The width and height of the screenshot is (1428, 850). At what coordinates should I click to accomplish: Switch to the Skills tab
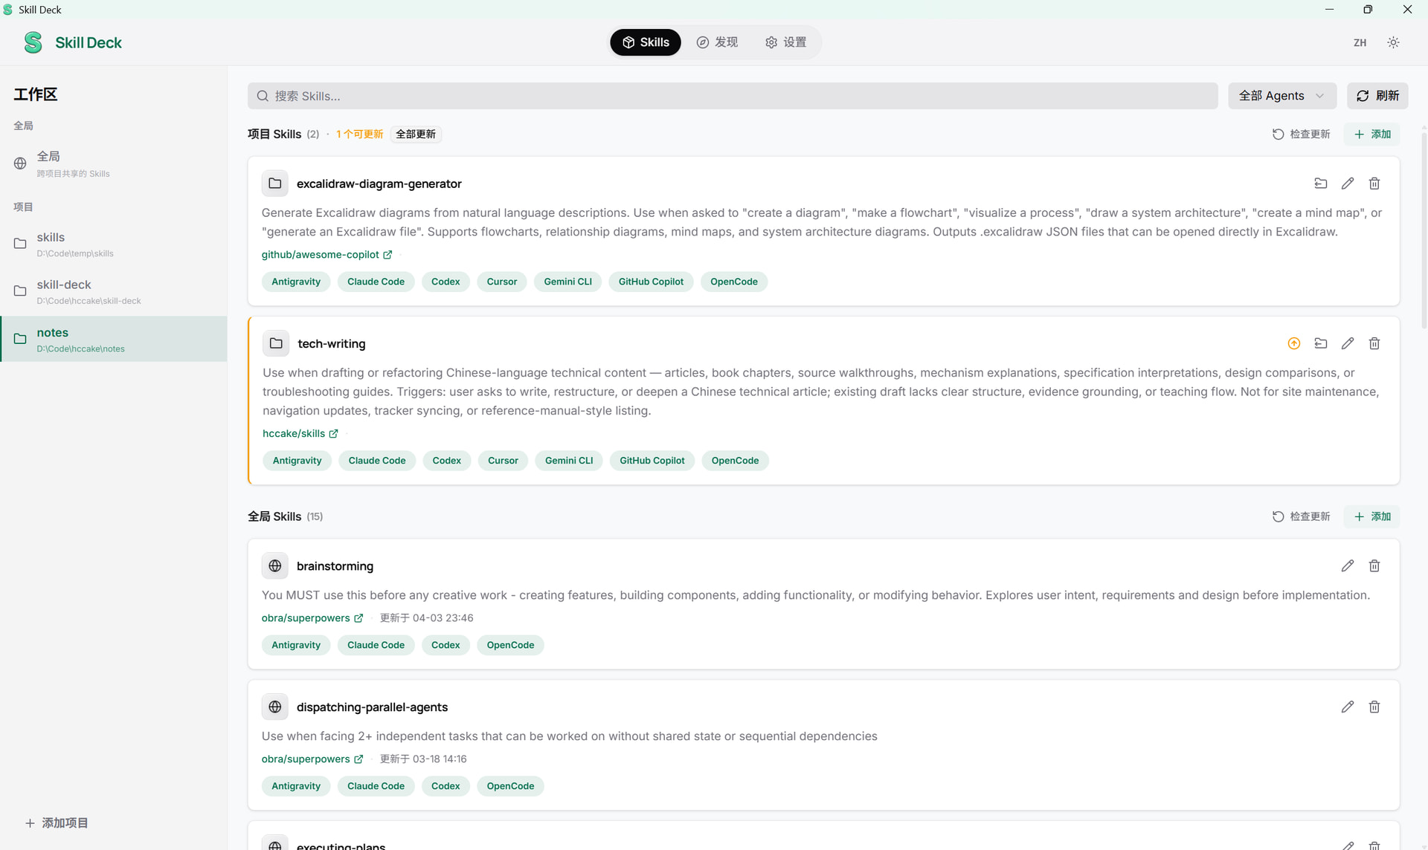[x=646, y=42]
